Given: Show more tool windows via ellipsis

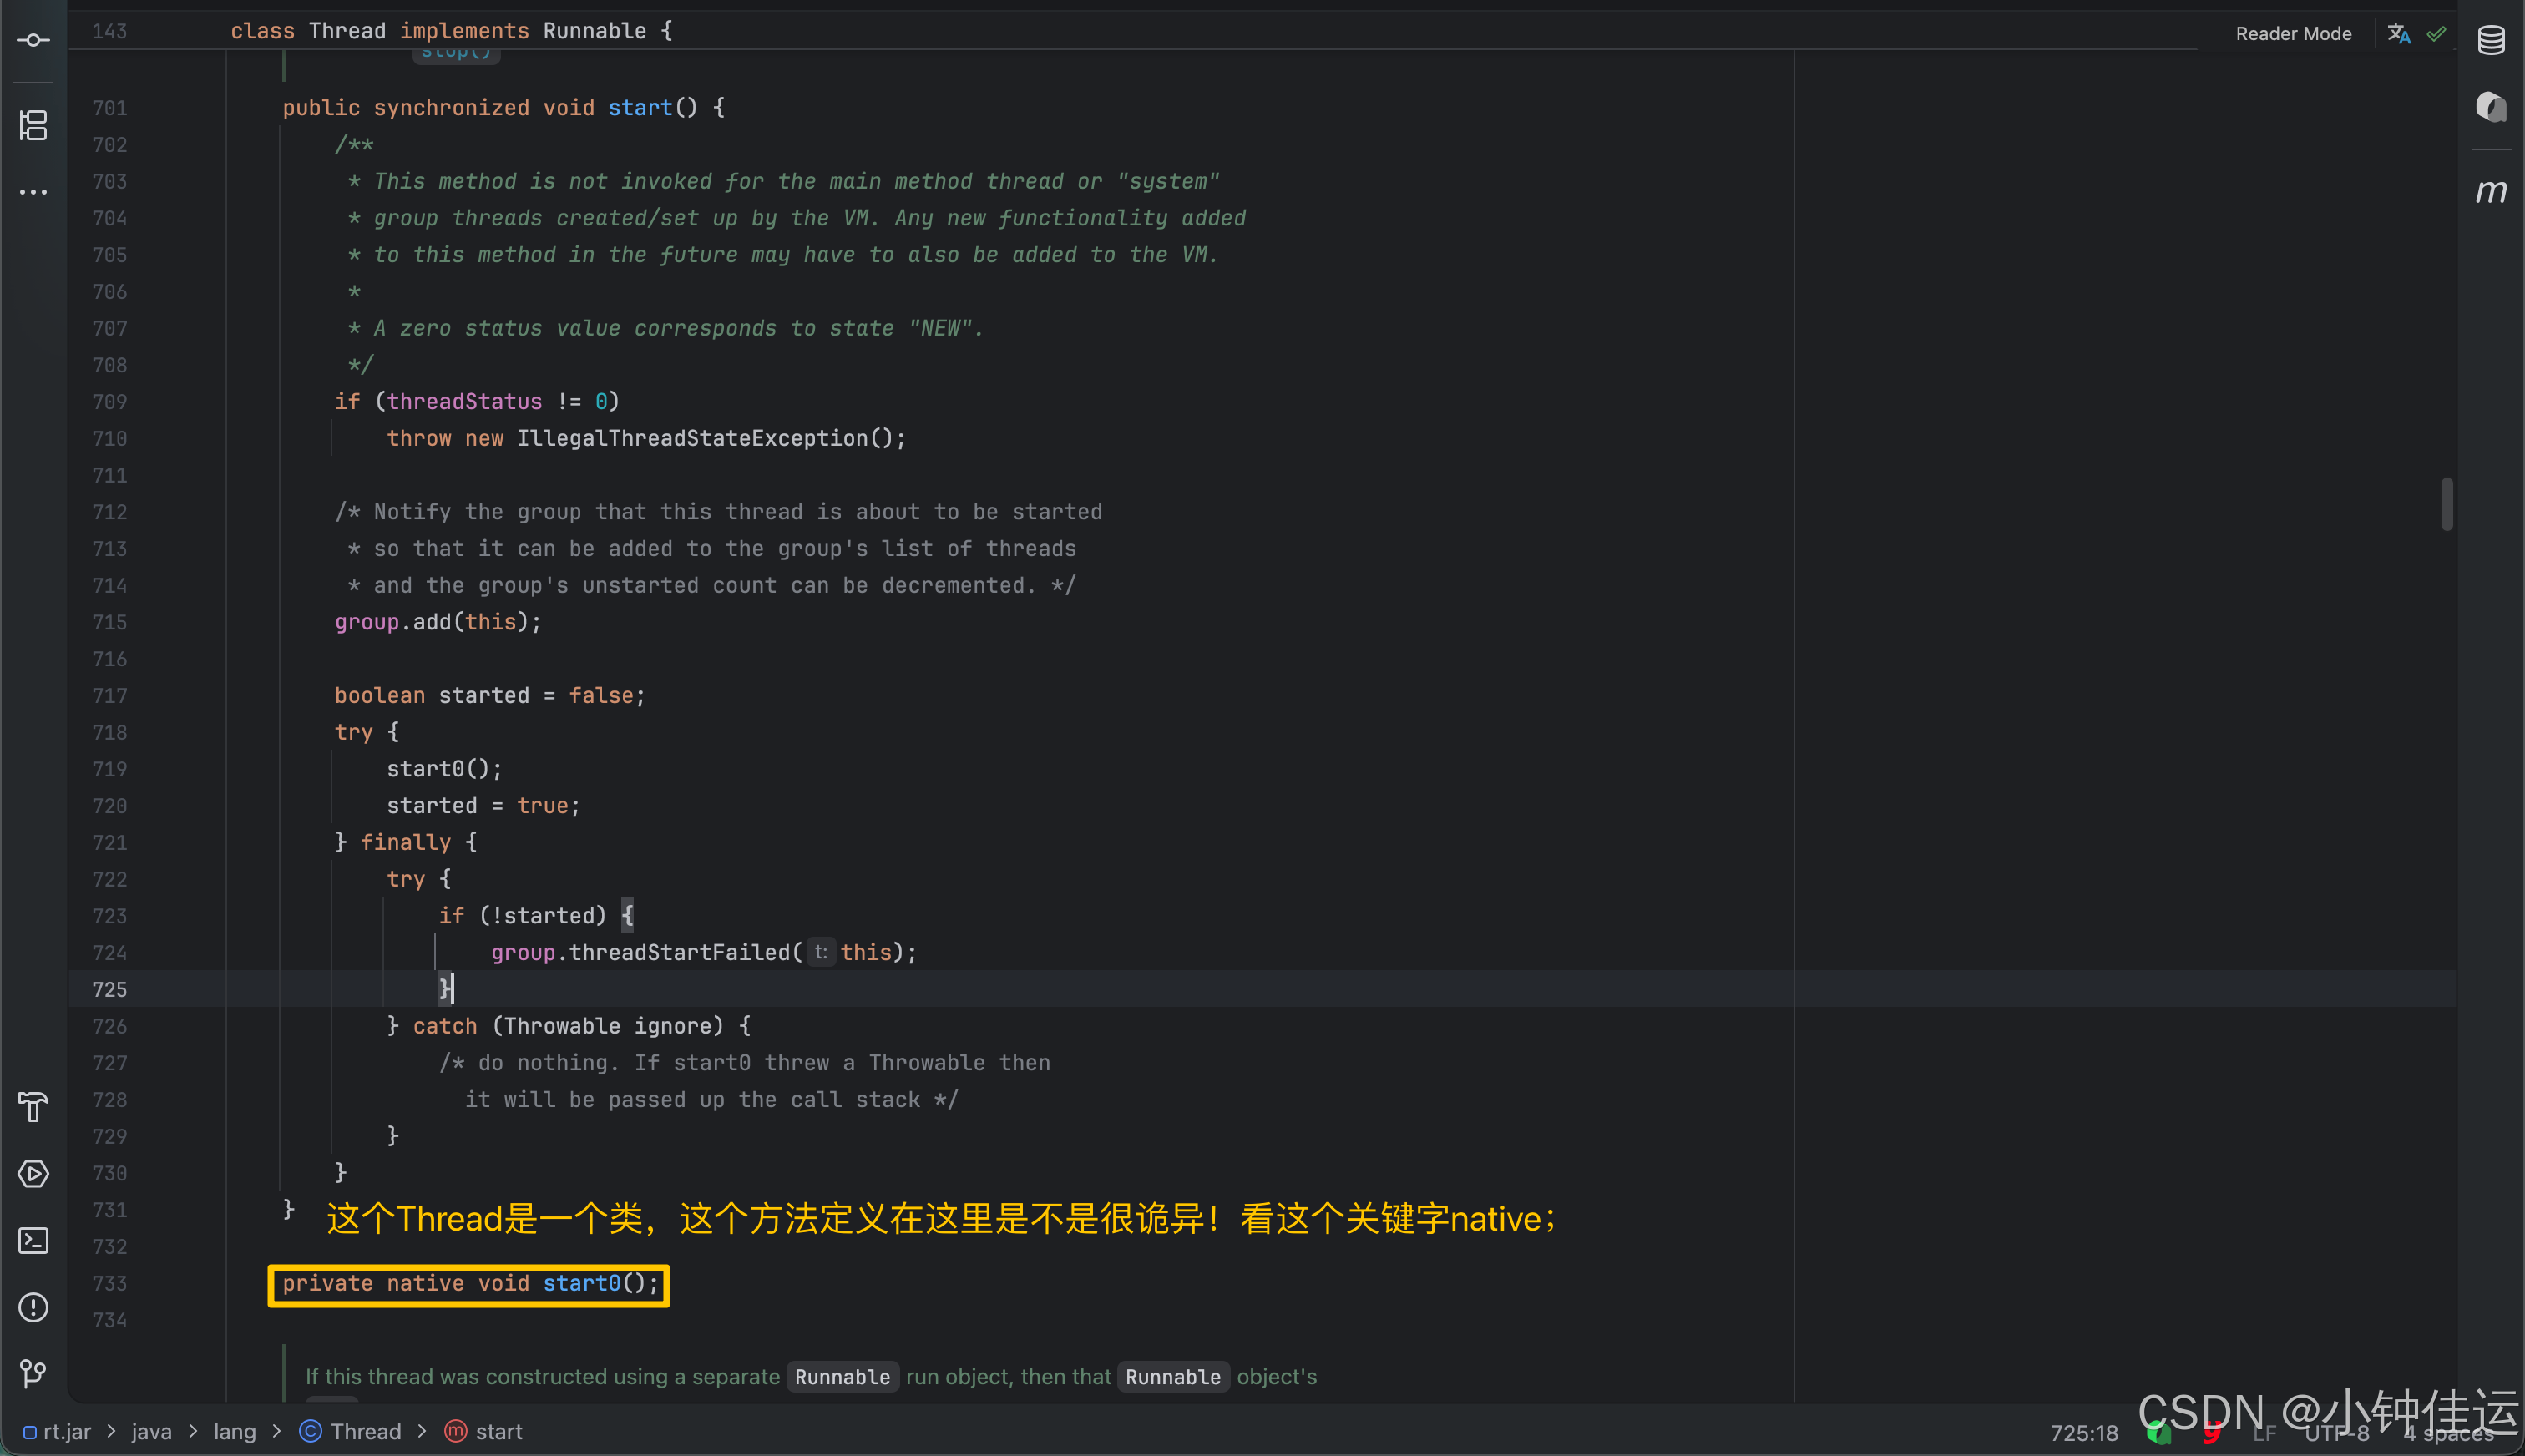Looking at the screenshot, I should (x=33, y=191).
